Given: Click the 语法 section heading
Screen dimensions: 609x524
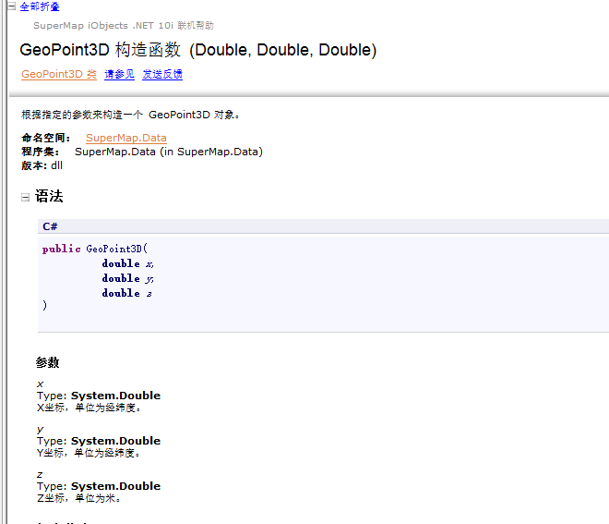Looking at the screenshot, I should 49,196.
